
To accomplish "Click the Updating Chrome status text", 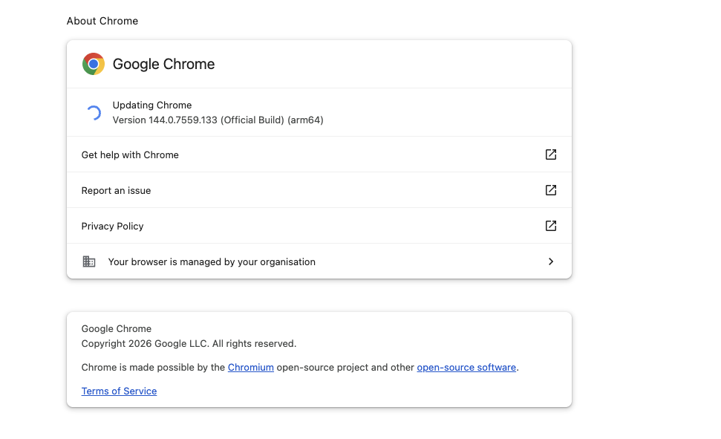I will pyautogui.click(x=152, y=105).
